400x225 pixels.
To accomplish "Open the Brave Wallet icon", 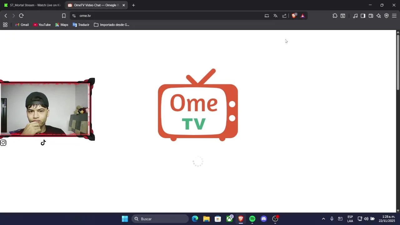I will [x=371, y=16].
